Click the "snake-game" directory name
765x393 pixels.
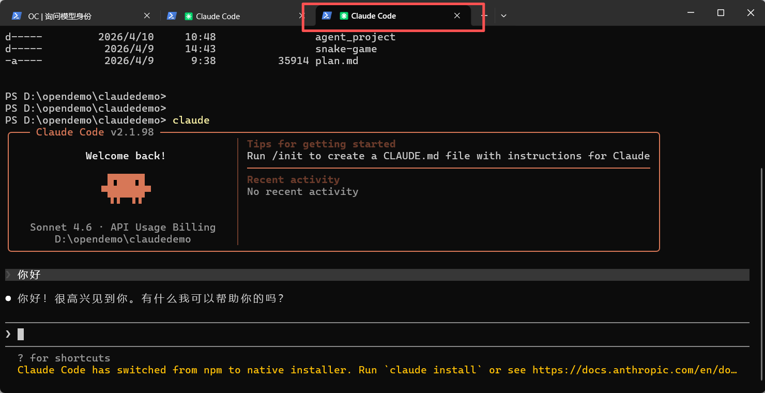pyautogui.click(x=346, y=49)
